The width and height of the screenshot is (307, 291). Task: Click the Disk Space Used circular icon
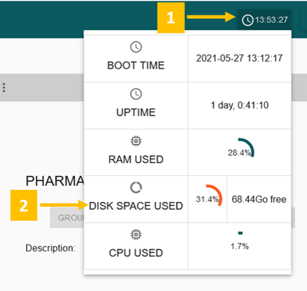(136, 187)
